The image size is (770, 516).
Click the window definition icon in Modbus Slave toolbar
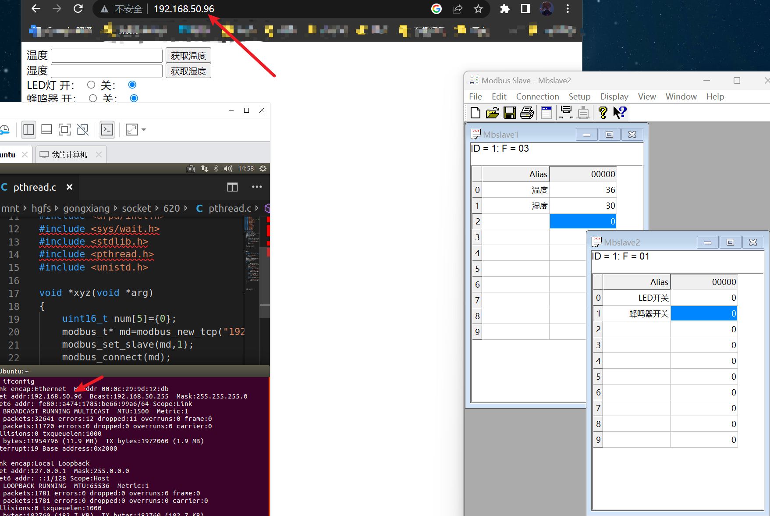546,113
